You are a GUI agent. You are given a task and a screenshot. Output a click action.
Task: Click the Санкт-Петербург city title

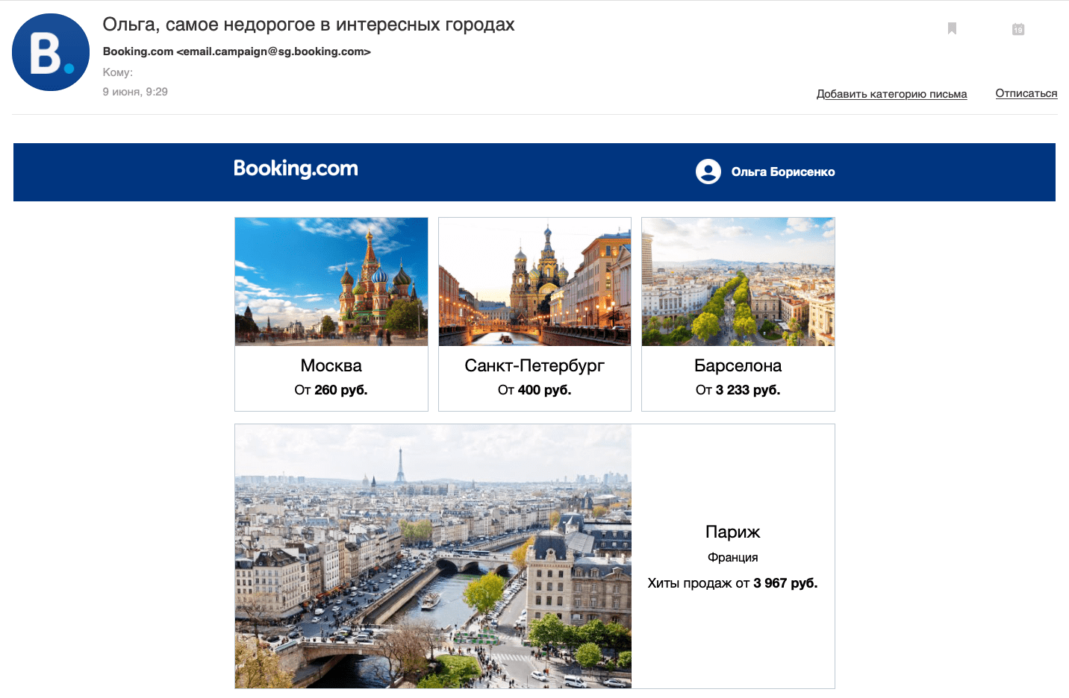coord(534,365)
